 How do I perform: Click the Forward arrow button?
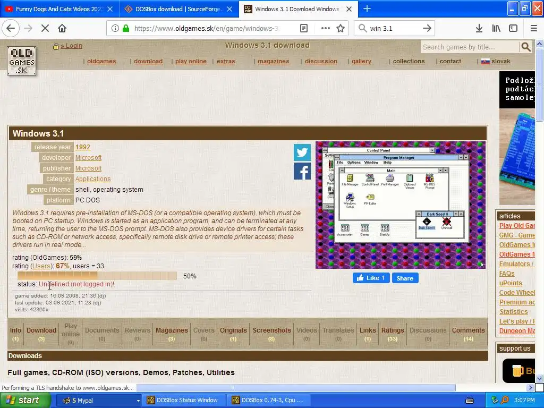point(28,28)
